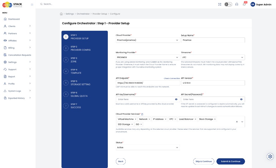This screenshot has height=168, width=276.
Task: Click the Check Connection link
Action: click(172, 78)
